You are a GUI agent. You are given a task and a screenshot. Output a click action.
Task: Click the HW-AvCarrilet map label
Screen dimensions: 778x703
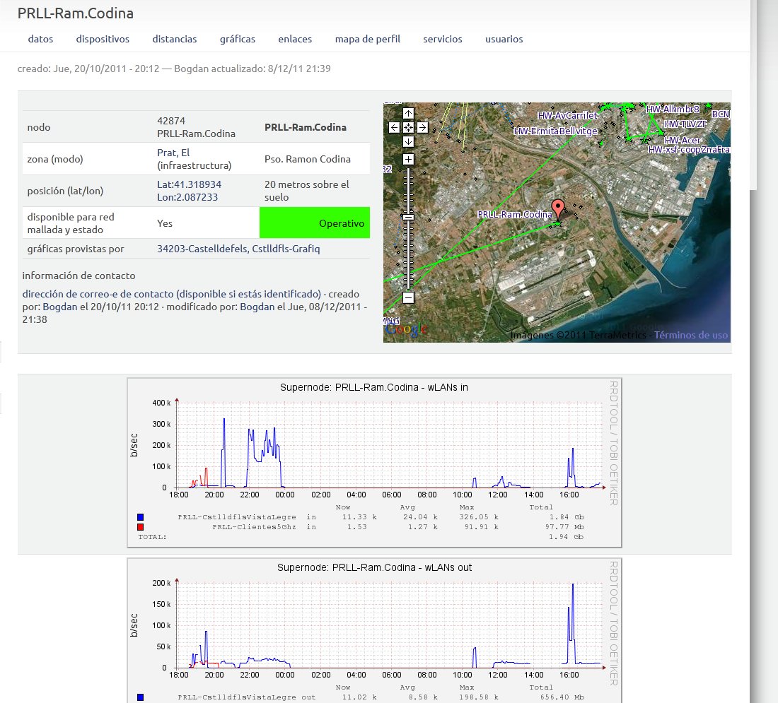(x=568, y=115)
